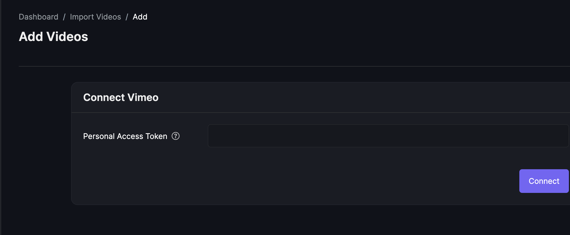Click the Add Videos page heading
This screenshot has width=570, height=235.
coord(53,37)
